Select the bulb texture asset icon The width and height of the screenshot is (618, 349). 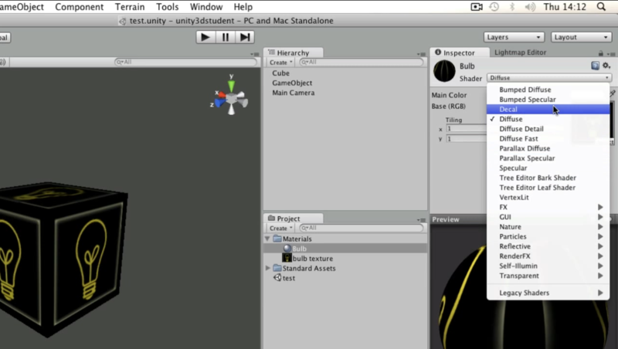coord(287,259)
